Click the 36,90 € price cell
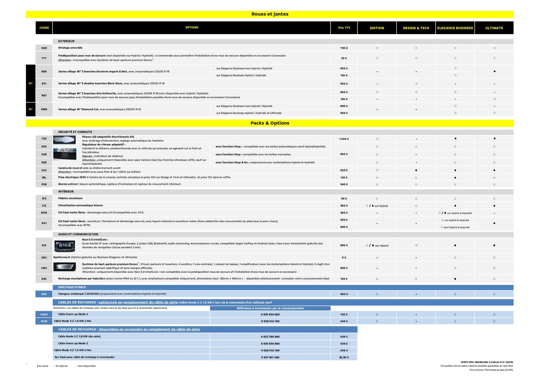This screenshot has width=542, height=383. point(344,357)
